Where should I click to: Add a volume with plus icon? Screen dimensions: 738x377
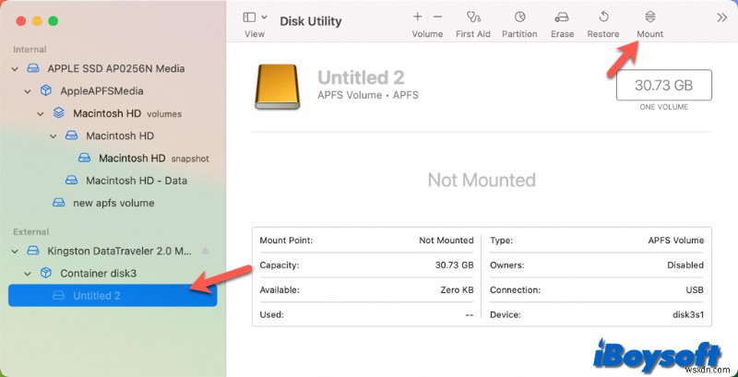[418, 17]
